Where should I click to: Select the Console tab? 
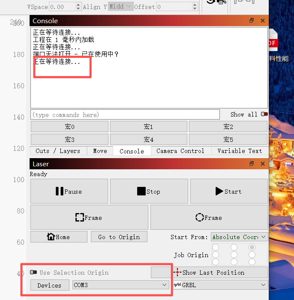pos(132,151)
